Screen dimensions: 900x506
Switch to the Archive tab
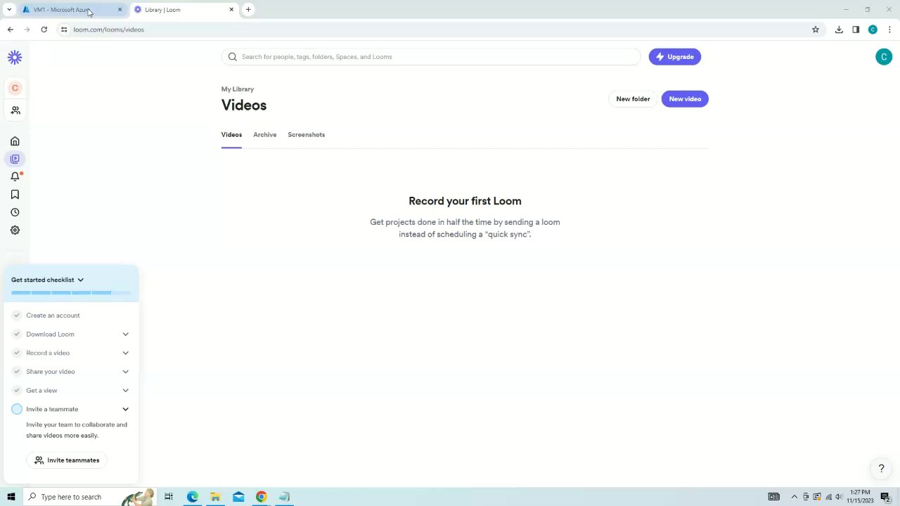(x=264, y=135)
